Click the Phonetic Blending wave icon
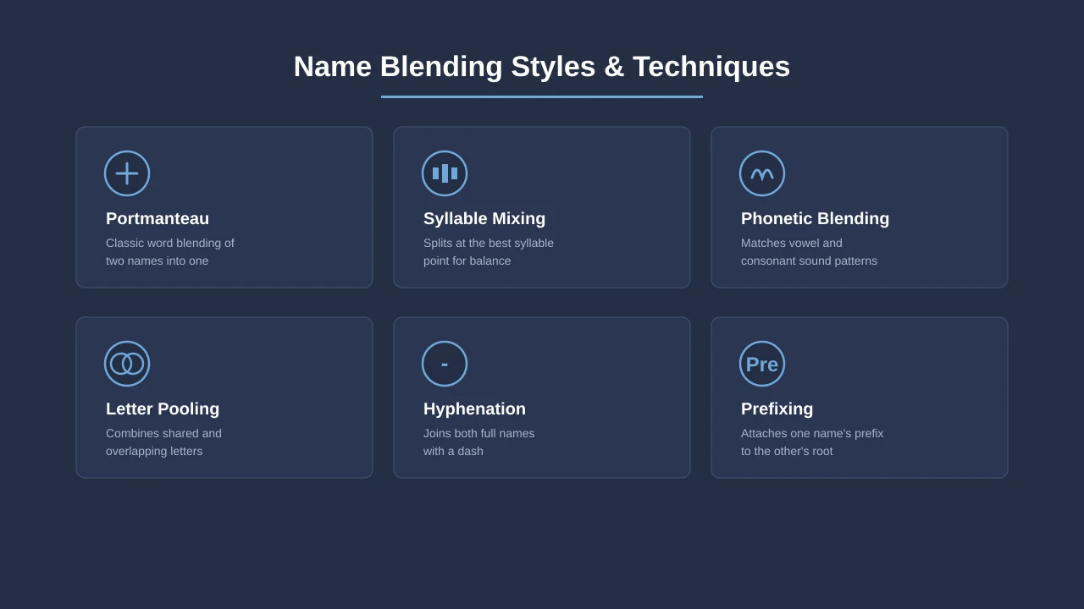This screenshot has height=609, width=1084. coord(762,173)
